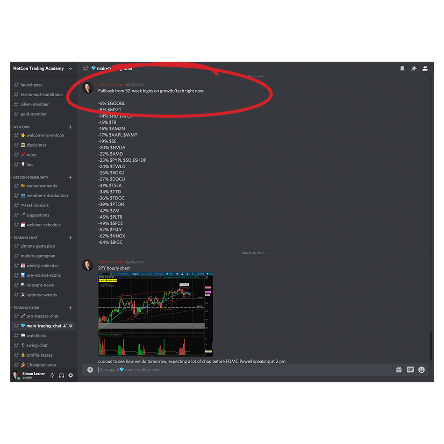This screenshot has width=444, height=444.
Task: Deafen audio with the headphones icon
Action: [x=61, y=375]
